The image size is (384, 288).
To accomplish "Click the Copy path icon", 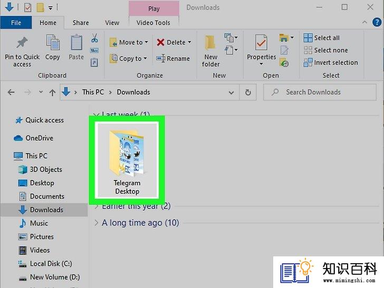I will click(94, 51).
